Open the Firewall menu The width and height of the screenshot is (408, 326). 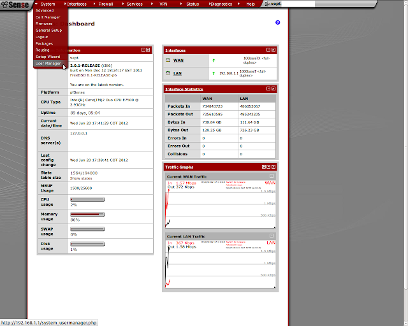click(x=106, y=4)
